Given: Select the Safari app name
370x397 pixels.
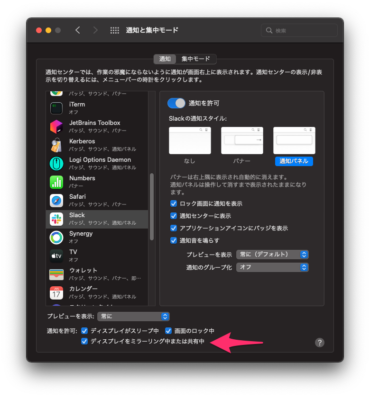Looking at the screenshot, I should coord(77,197).
